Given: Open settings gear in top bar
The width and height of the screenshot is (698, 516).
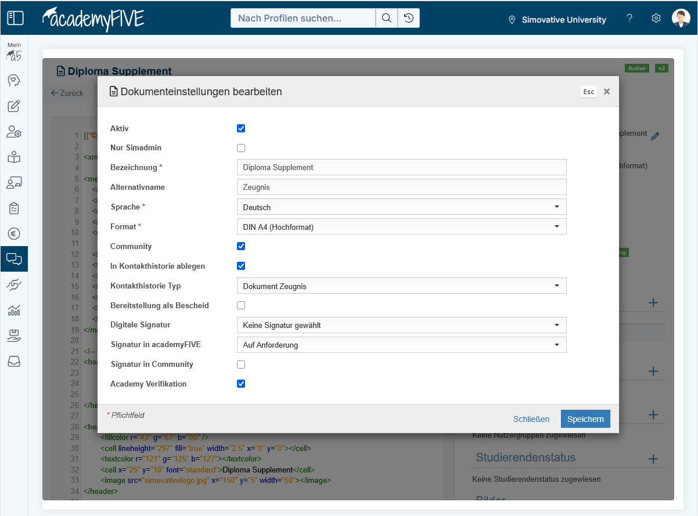Looking at the screenshot, I should click(x=656, y=19).
